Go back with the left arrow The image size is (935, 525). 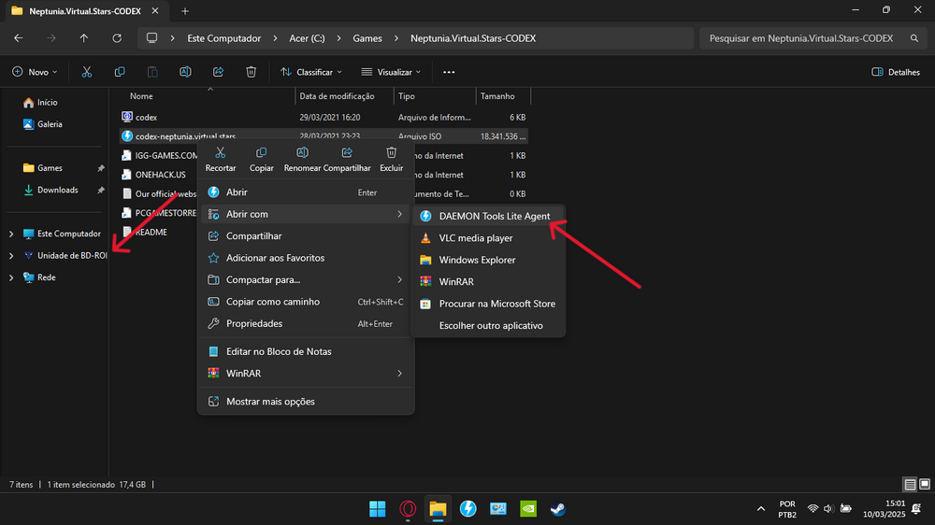pyautogui.click(x=19, y=38)
